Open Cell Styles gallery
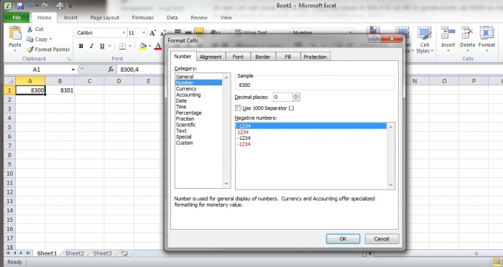Image resolution: width=503 pixels, height=267 pixels. (425, 40)
